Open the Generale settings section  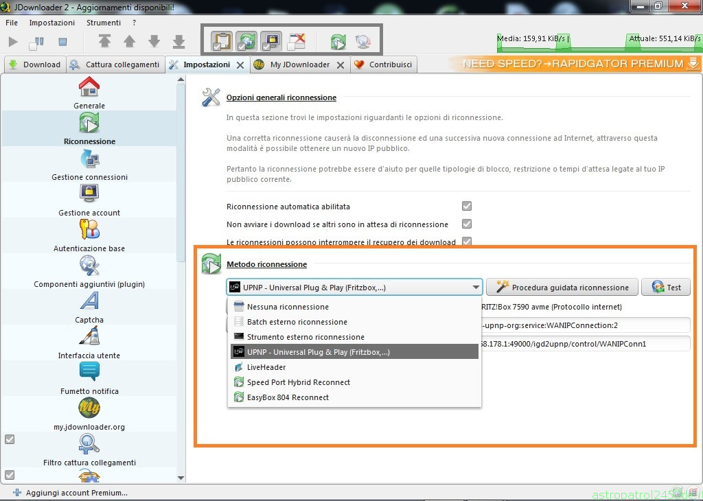coord(89,93)
